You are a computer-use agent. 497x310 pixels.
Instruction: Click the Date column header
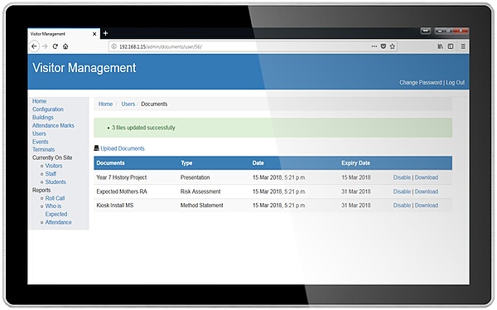[258, 163]
